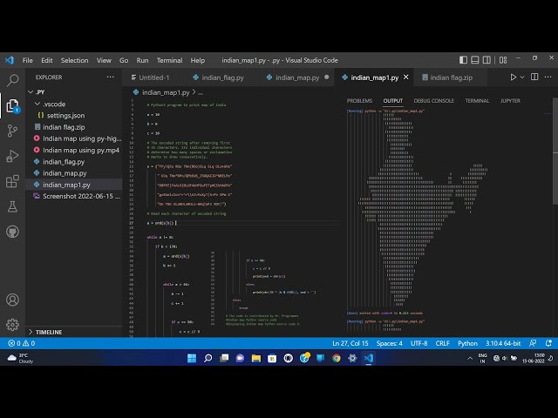
Task: Open the Search view in activity bar
Action: [12, 80]
